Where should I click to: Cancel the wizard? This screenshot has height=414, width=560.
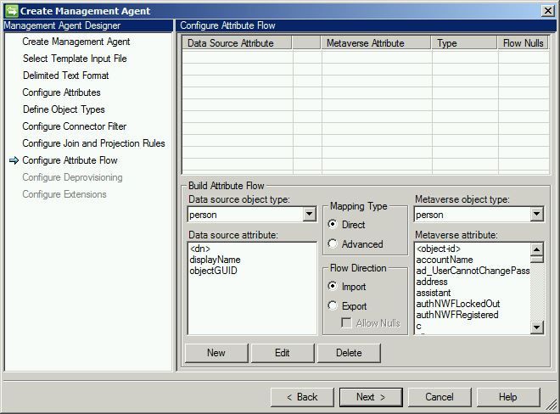point(440,397)
